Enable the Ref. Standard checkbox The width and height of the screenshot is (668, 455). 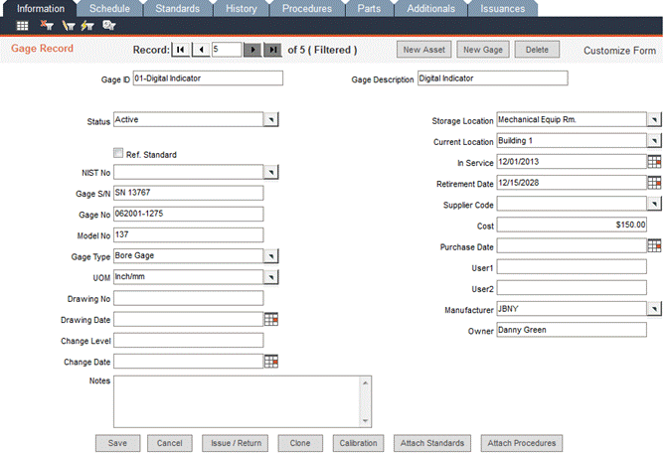(x=118, y=154)
